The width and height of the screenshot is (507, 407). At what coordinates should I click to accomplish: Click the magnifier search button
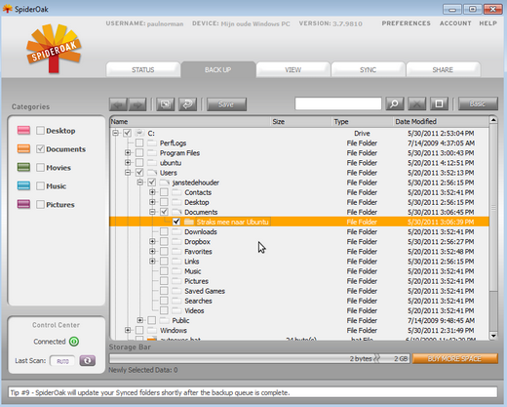coord(395,103)
